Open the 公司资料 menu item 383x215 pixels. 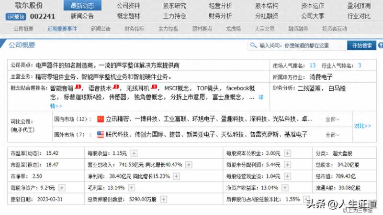tap(128, 6)
